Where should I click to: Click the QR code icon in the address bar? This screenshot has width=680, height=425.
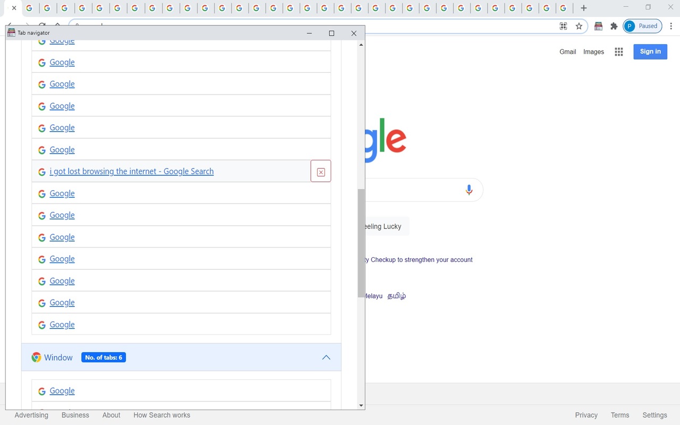point(564,26)
